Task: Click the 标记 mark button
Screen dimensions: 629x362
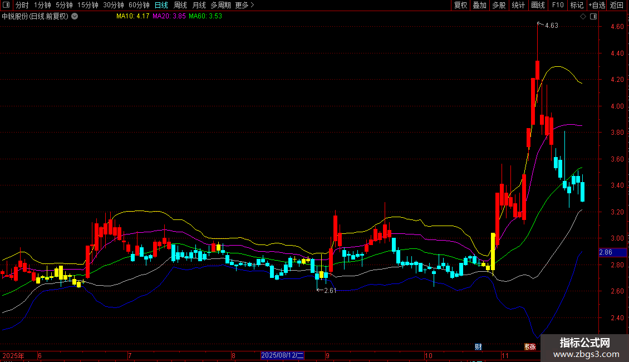Action: tap(577, 5)
